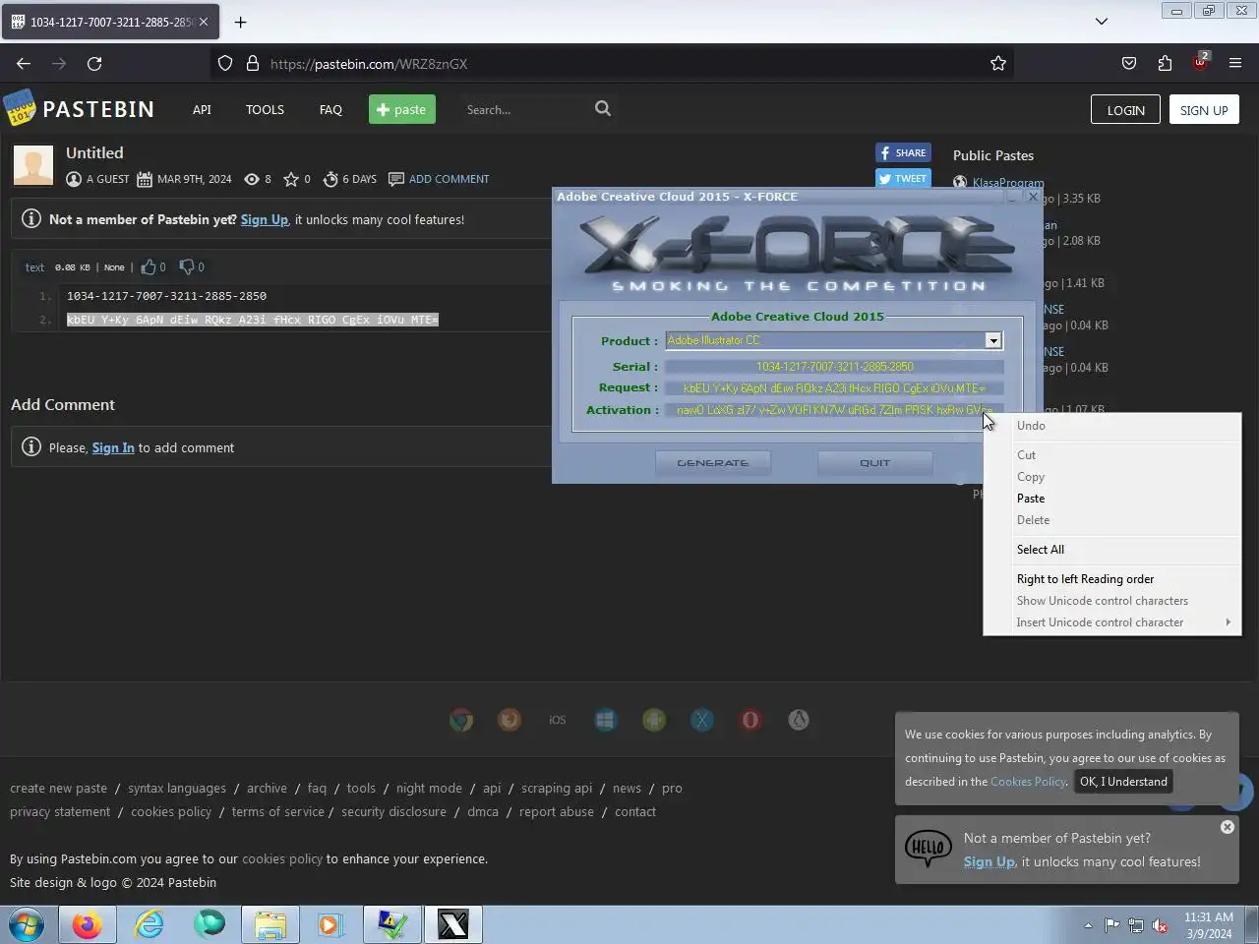Expand Insert Unicode control character submenu

point(1112,622)
